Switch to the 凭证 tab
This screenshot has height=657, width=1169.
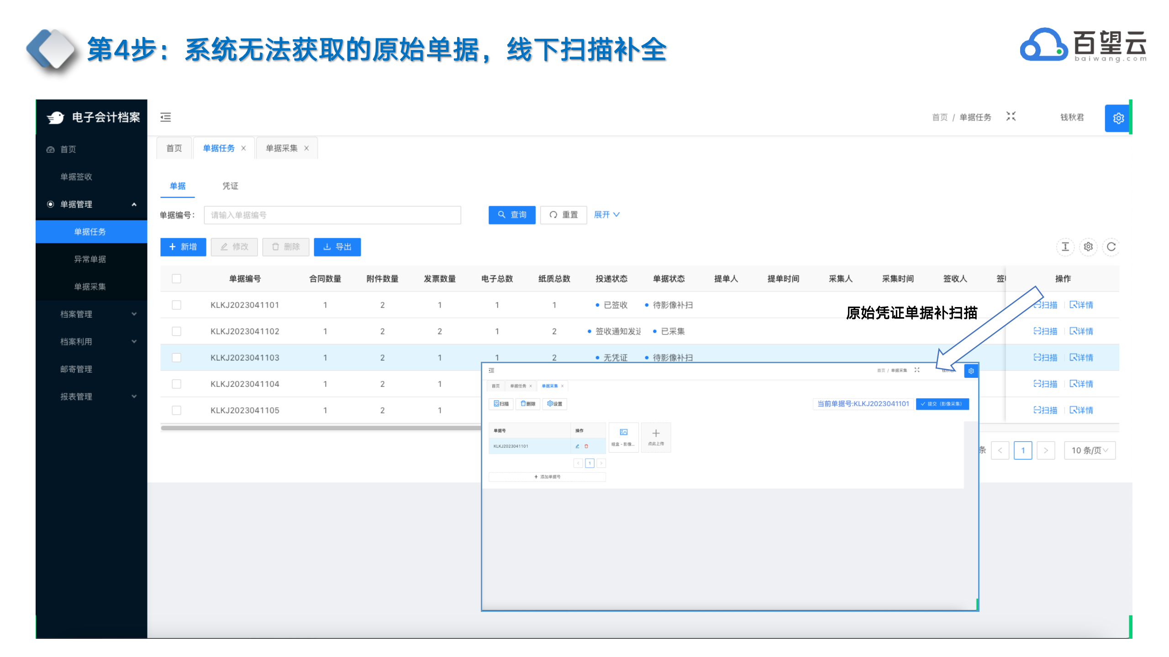(230, 186)
